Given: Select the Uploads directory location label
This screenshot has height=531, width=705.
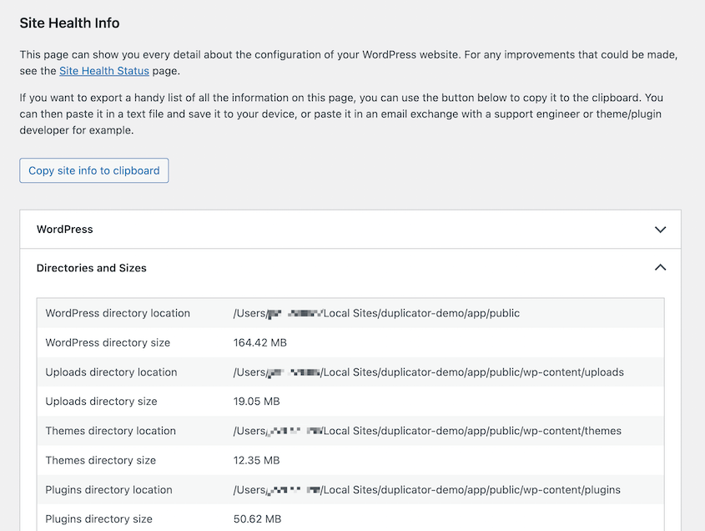Looking at the screenshot, I should [x=111, y=372].
